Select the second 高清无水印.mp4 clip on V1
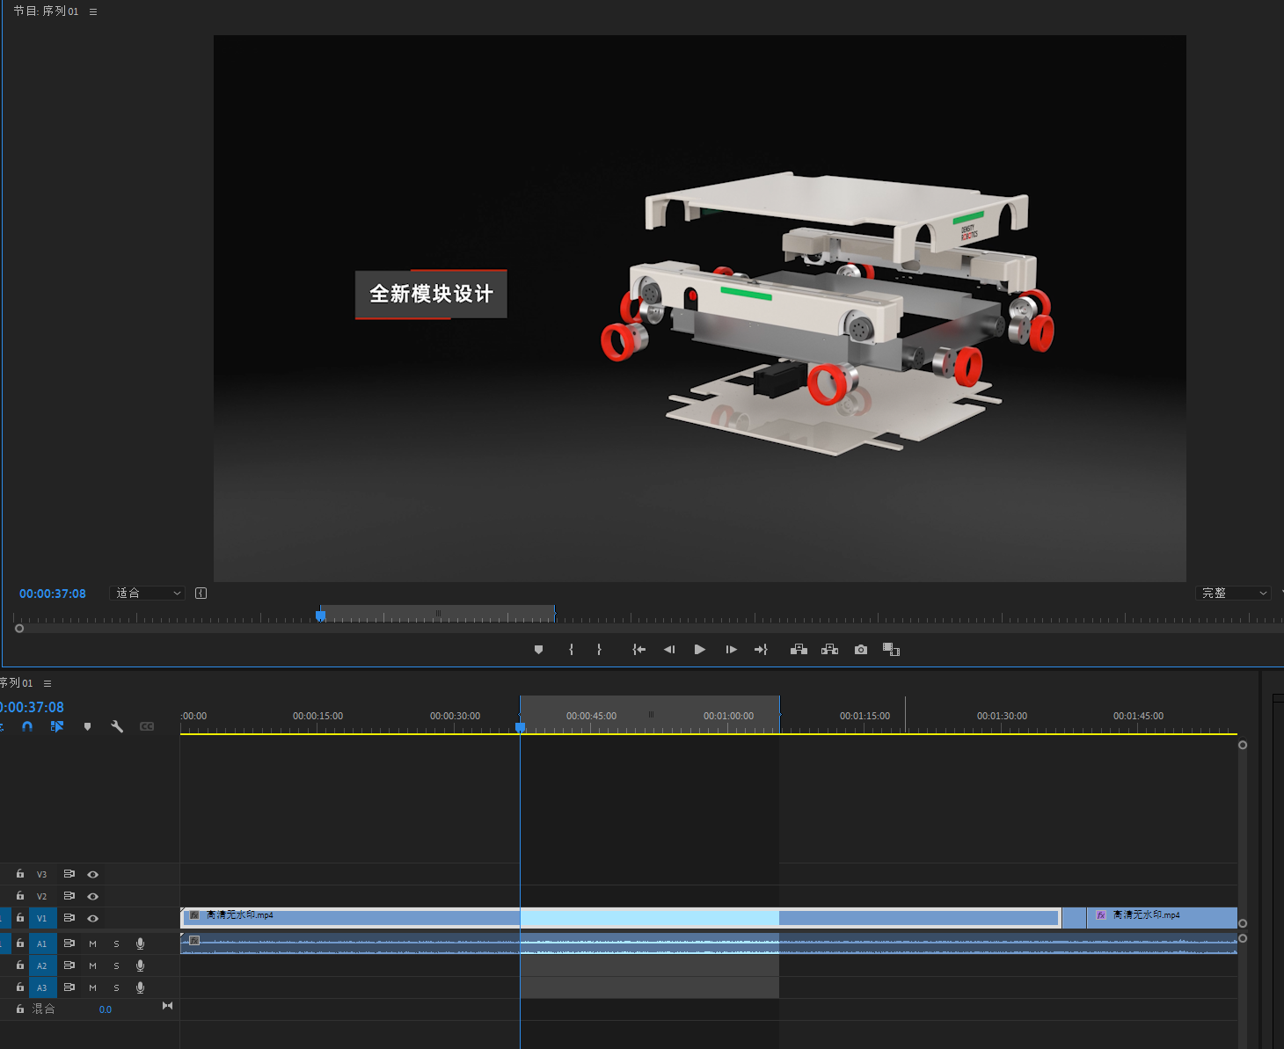This screenshot has width=1284, height=1049. pos(1161,918)
